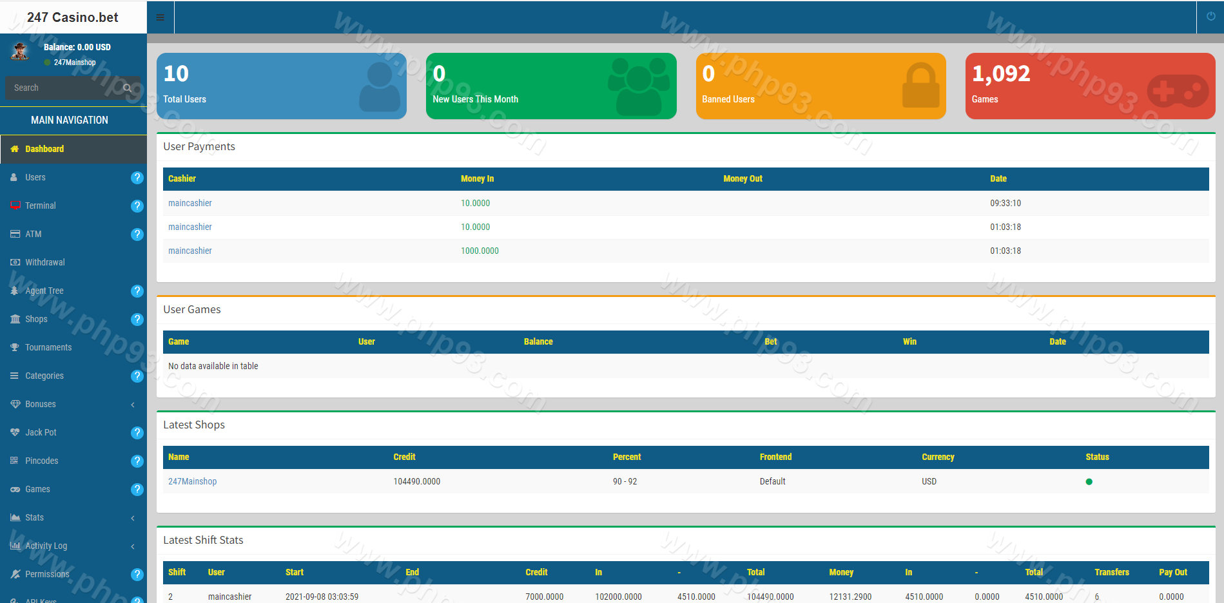1224x603 pixels.
Task: Click the question mark next to ATM
Action: [137, 235]
